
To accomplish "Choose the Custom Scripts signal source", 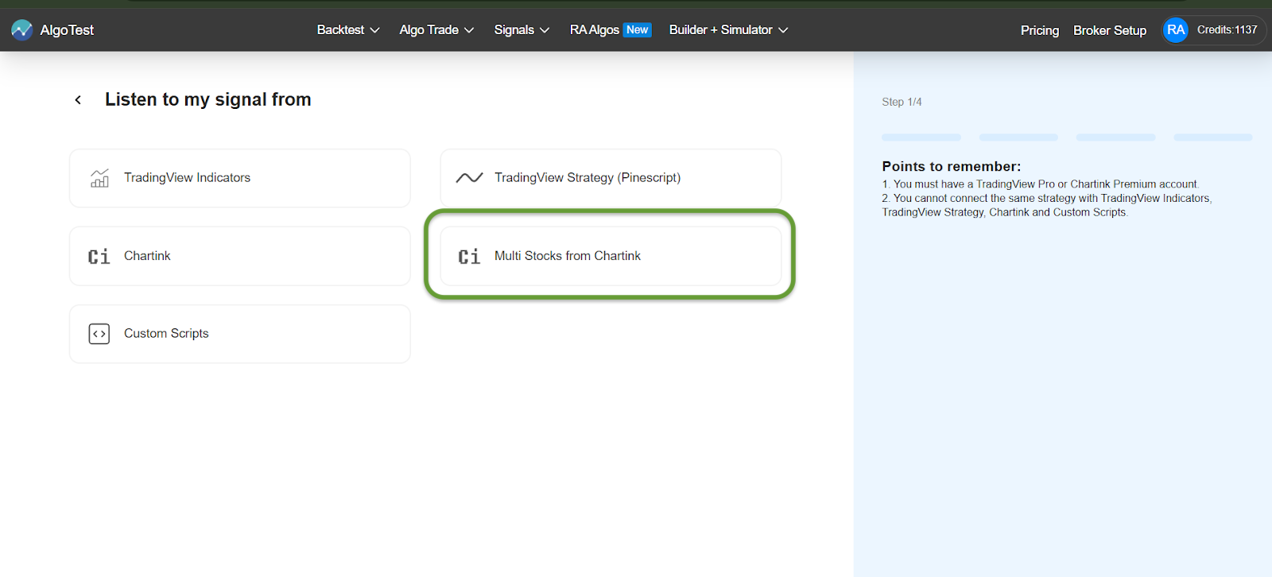I will click(x=240, y=334).
